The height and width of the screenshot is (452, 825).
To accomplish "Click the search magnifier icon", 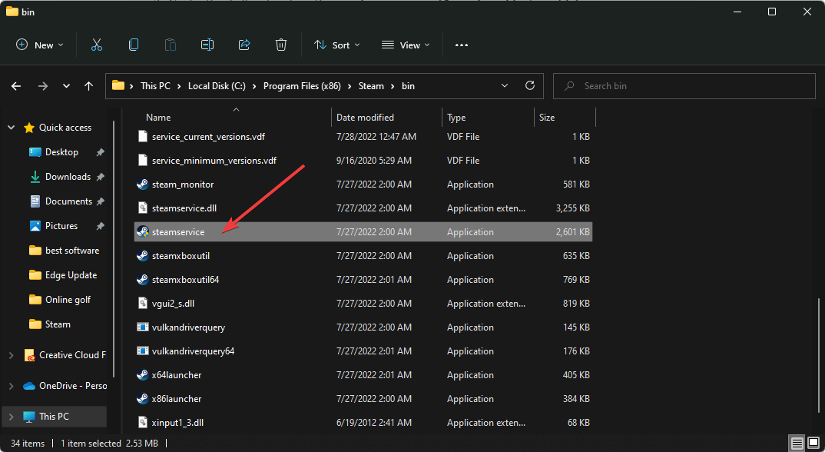I will click(569, 86).
